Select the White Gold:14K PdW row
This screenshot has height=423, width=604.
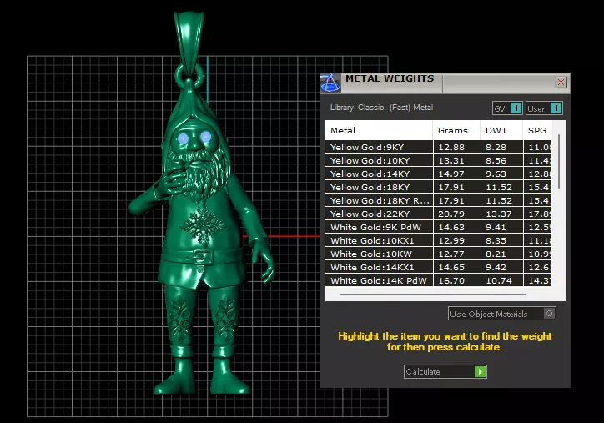pos(438,280)
